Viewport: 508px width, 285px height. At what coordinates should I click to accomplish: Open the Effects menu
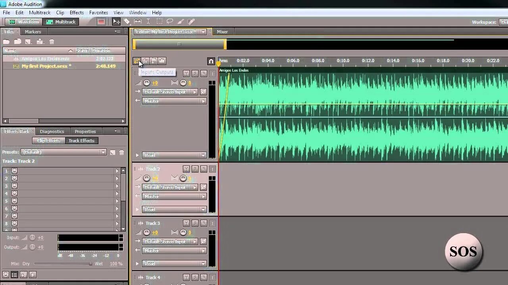[76, 12]
